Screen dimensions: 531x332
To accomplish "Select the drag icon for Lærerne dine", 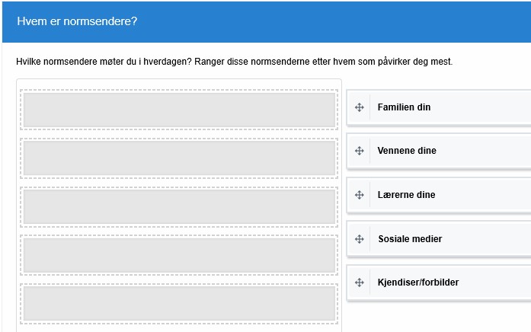I will coord(360,195).
